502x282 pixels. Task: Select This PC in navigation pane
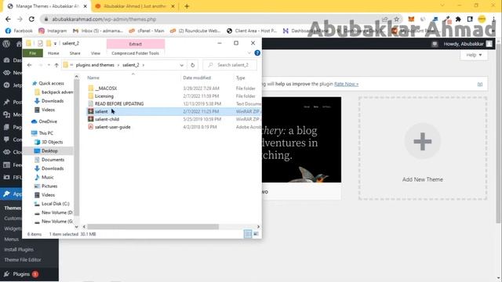click(x=45, y=133)
